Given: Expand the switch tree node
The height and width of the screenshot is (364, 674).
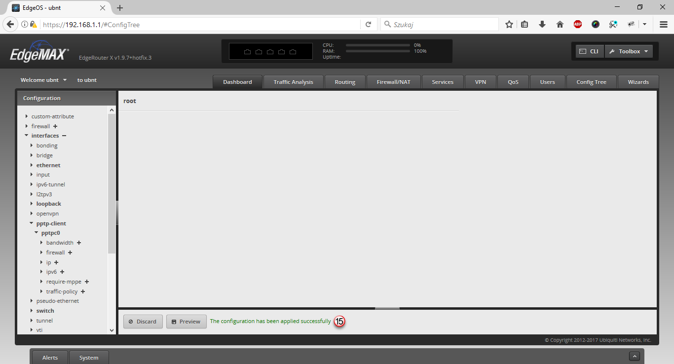Looking at the screenshot, I should [x=32, y=311].
